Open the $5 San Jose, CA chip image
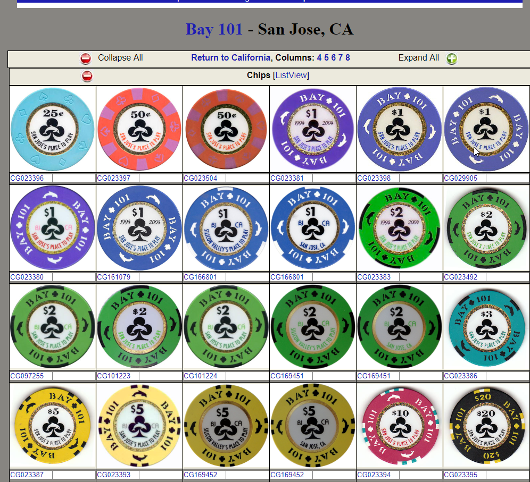The height and width of the screenshot is (482, 530). point(313,426)
